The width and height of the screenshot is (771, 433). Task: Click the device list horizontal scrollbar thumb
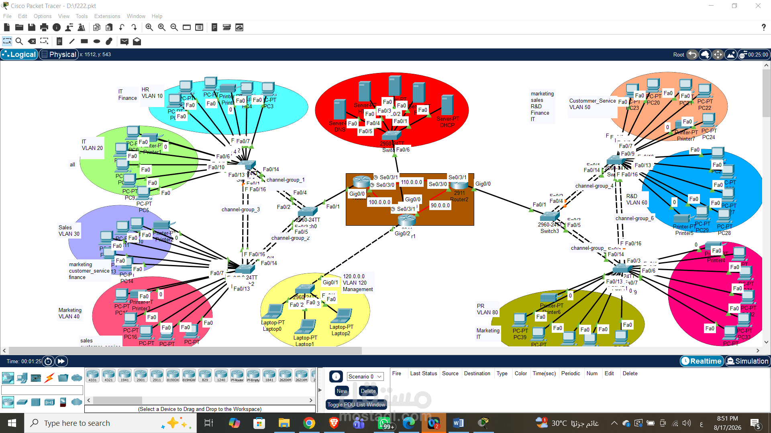[x=117, y=400]
